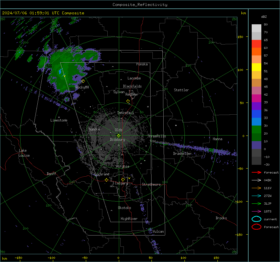Click the Hanna town label
The width and height of the screenshot is (280, 262).
pos(217,139)
